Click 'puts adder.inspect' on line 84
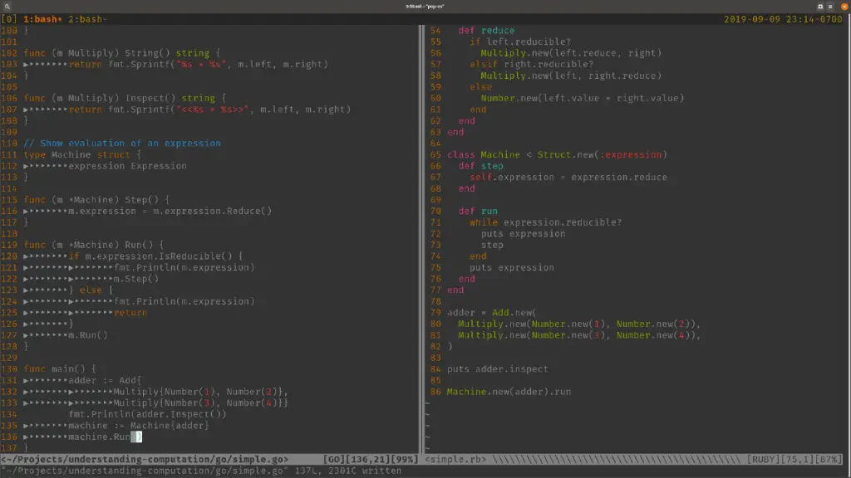 (x=498, y=369)
